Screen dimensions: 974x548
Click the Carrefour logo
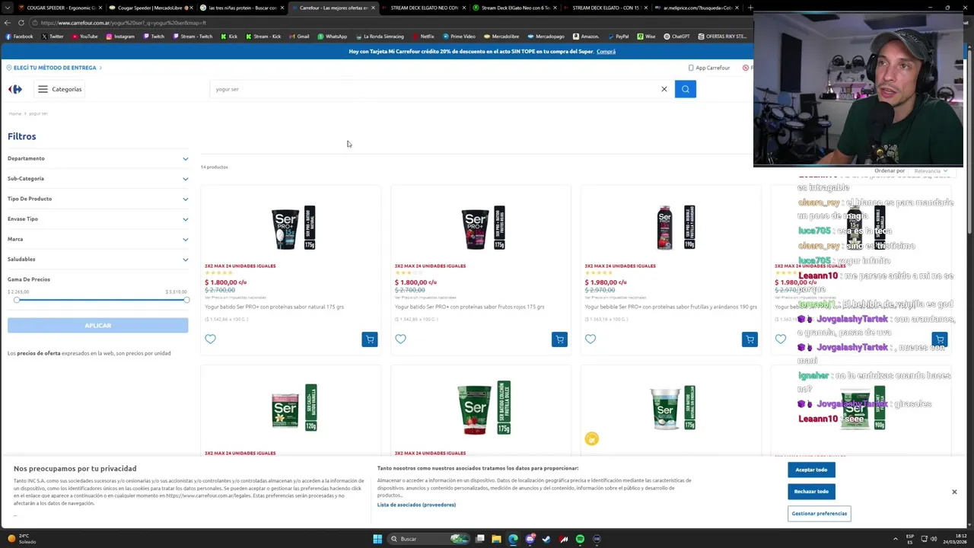click(15, 89)
